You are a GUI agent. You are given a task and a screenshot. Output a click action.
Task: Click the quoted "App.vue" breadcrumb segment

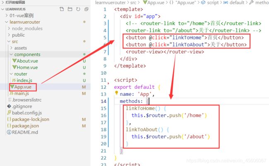[186, 2]
